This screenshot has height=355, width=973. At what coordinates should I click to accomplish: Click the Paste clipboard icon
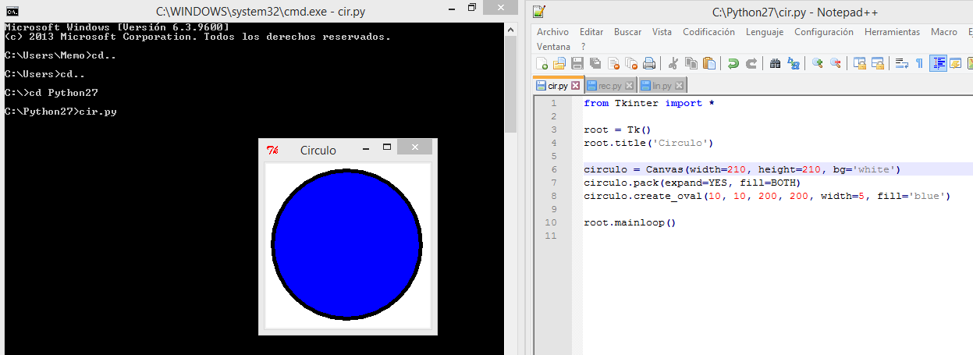(709, 63)
